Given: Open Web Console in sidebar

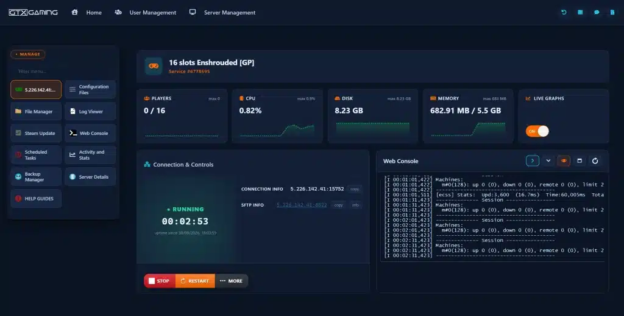Looking at the screenshot, I should [x=90, y=133].
